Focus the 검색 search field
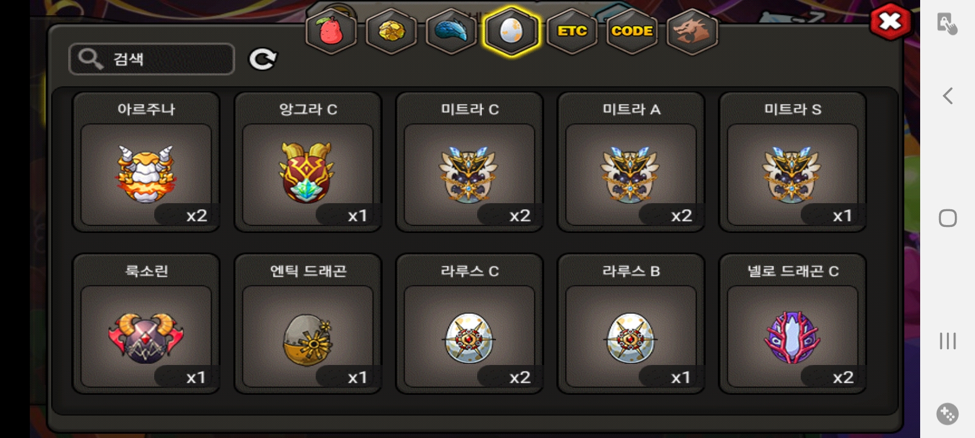This screenshot has height=438, width=975. [152, 59]
